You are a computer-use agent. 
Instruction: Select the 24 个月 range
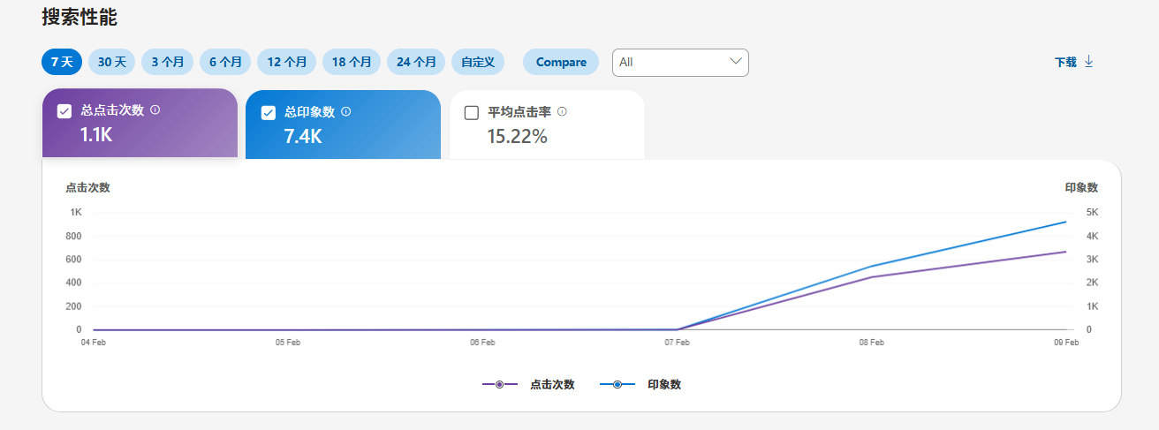click(x=416, y=62)
